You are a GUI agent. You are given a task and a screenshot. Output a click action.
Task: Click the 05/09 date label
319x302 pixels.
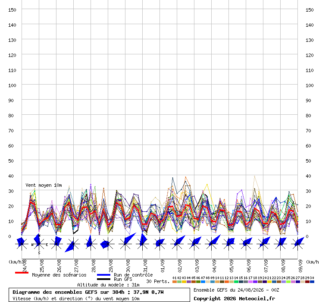click(231, 266)
